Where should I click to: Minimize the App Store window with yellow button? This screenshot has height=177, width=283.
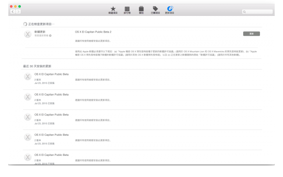[x=15, y=7]
